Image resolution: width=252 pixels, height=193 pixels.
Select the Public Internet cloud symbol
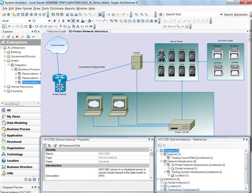pyautogui.click(x=57, y=45)
